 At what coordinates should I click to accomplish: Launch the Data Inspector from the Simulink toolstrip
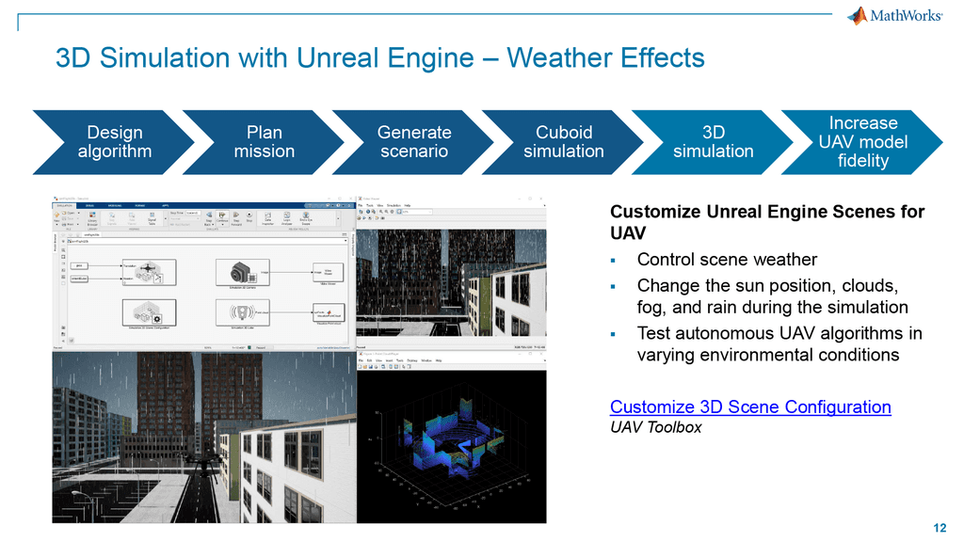tap(268, 215)
